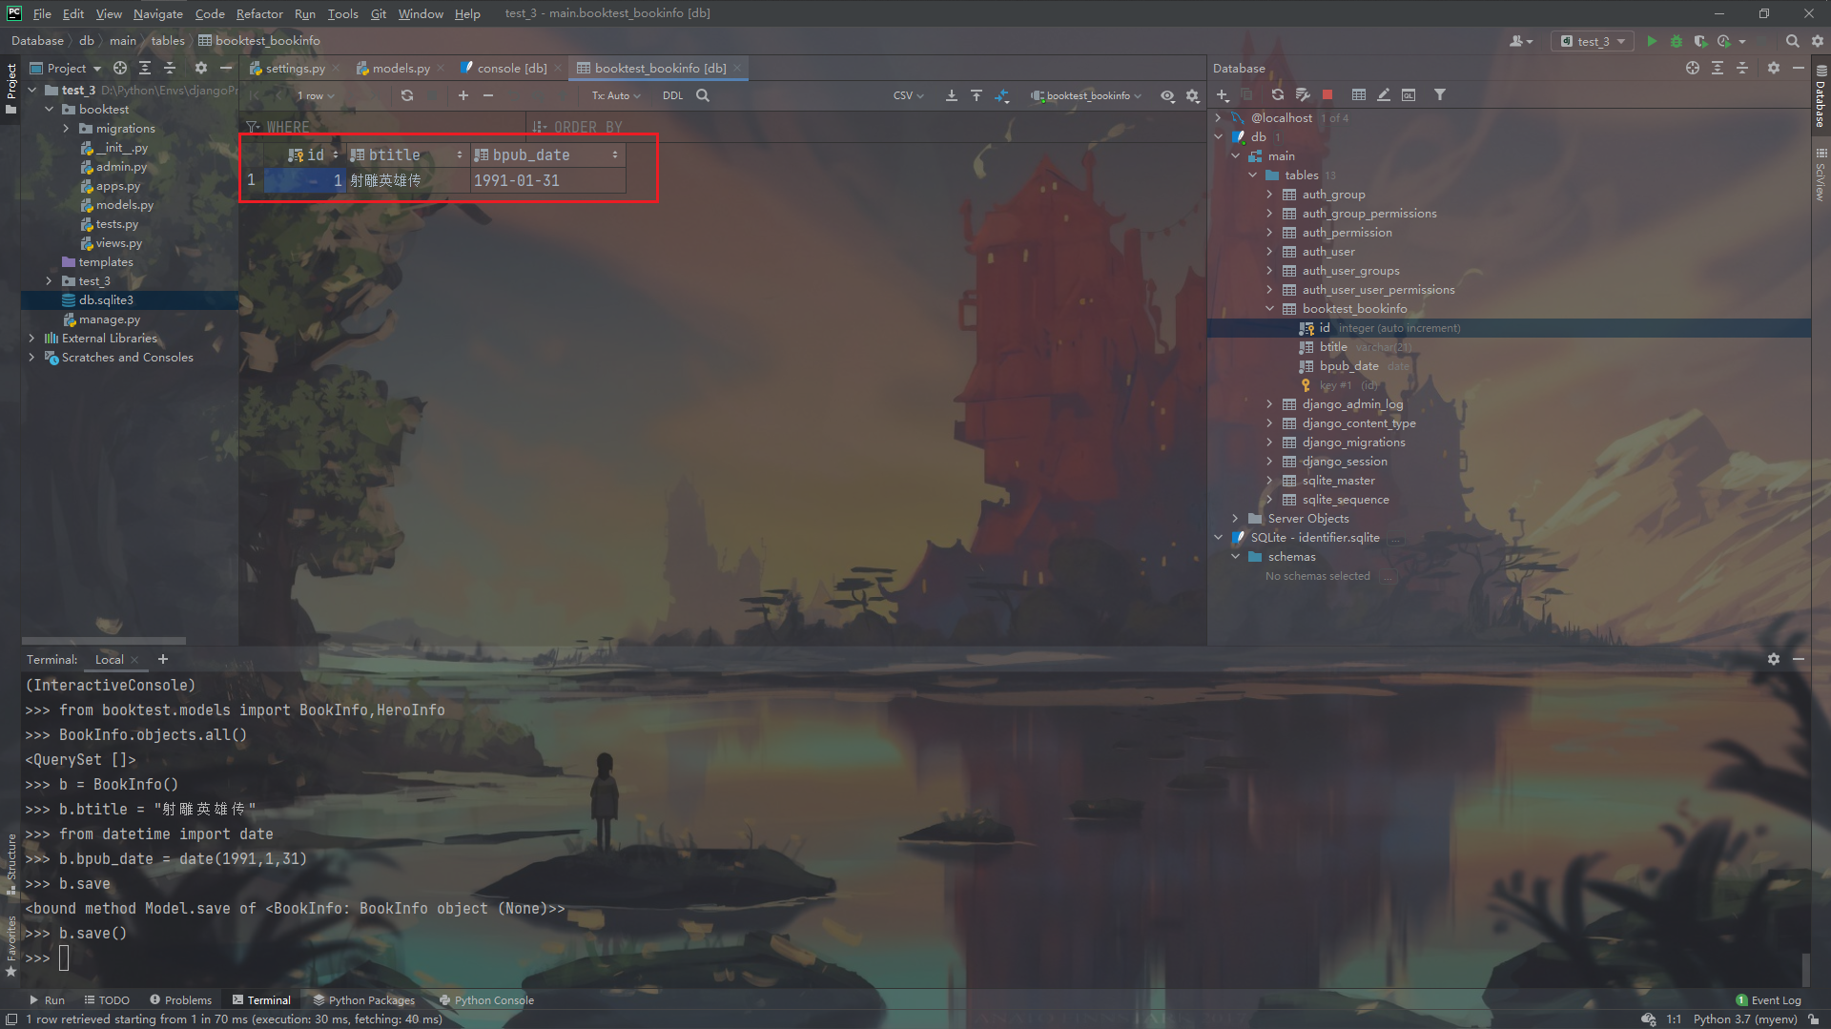
Task: Open the test_3 run configuration dropdown
Action: tap(1593, 41)
